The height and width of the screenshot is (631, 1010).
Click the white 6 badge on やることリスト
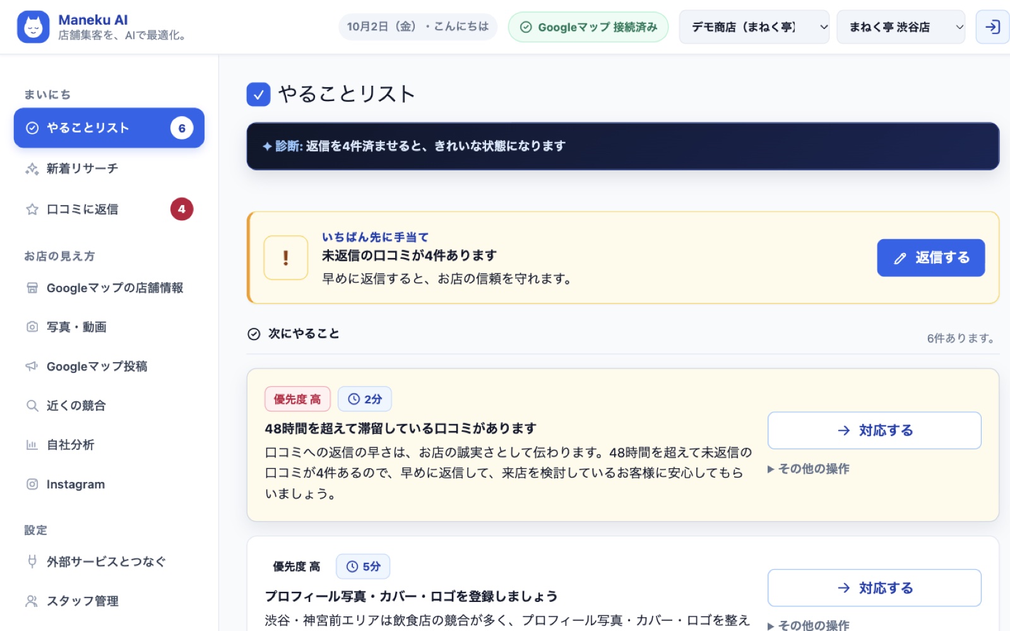(182, 128)
